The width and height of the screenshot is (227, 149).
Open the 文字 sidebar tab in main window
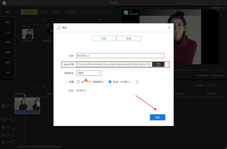pos(8,32)
